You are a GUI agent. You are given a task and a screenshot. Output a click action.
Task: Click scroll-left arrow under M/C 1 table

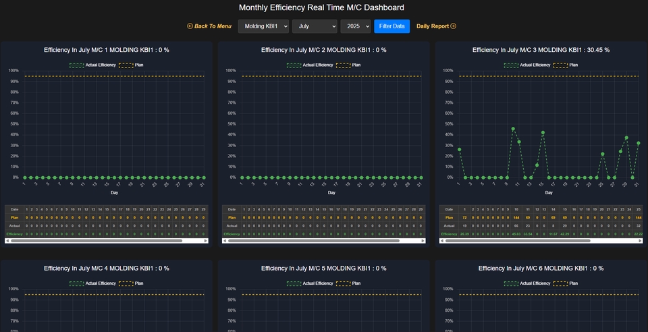click(x=8, y=240)
